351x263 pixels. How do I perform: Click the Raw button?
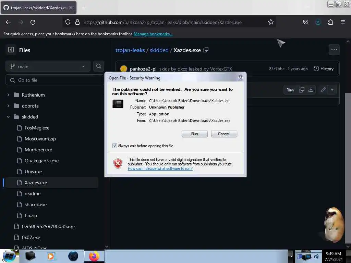point(290,90)
